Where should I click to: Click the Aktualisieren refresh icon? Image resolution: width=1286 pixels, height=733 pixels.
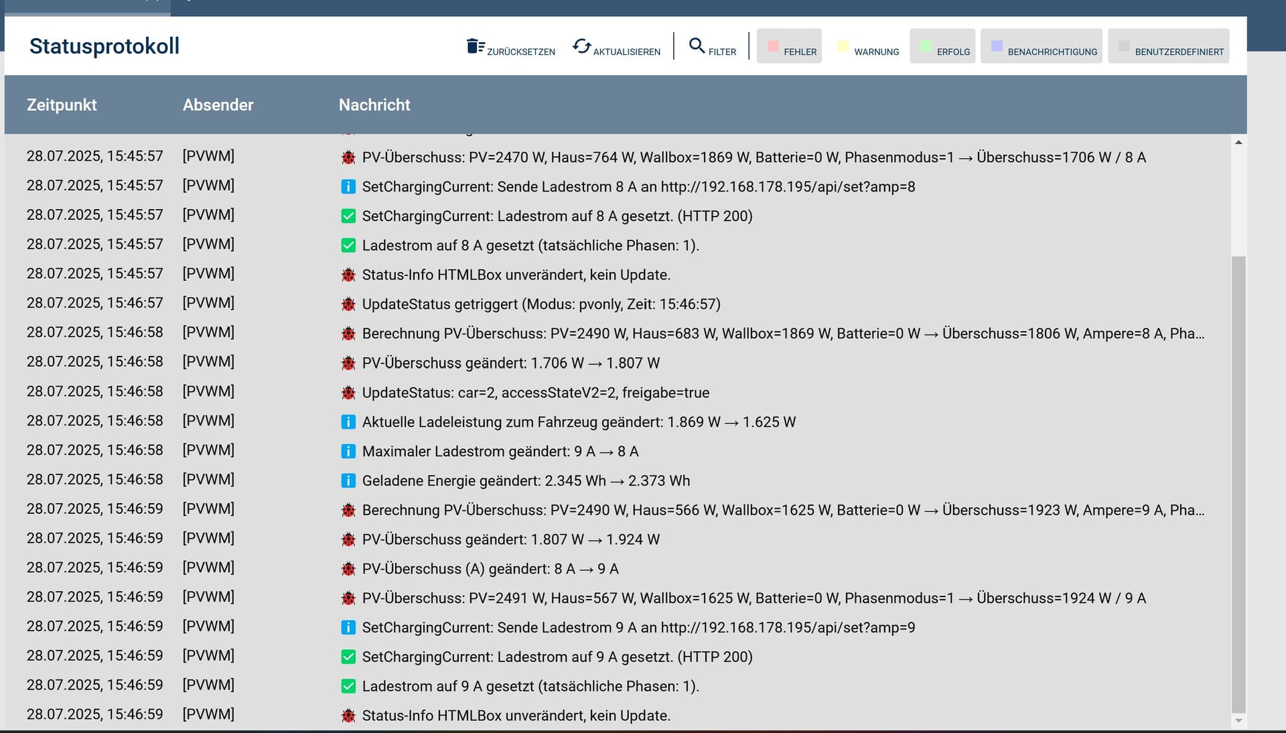point(581,46)
